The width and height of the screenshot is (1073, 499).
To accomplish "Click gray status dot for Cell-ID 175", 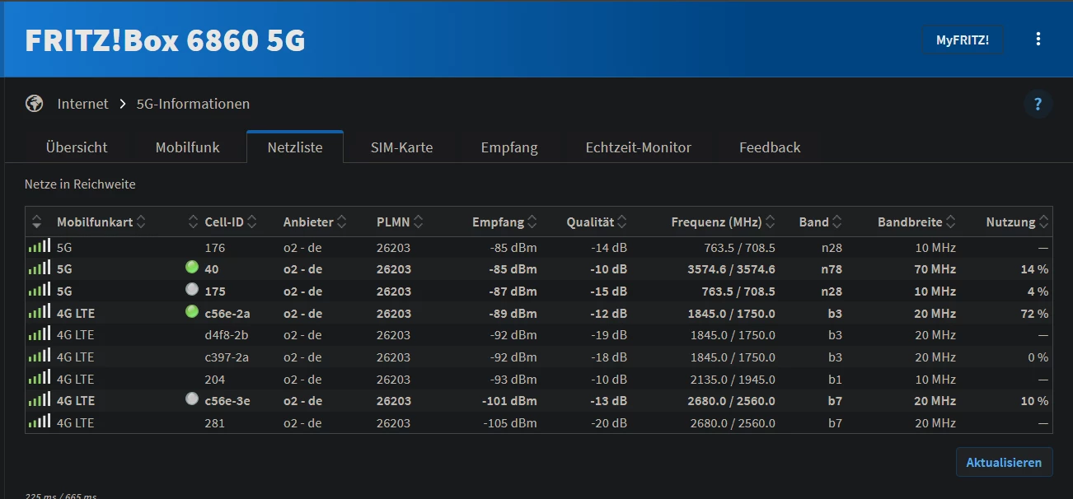I will 192,290.
